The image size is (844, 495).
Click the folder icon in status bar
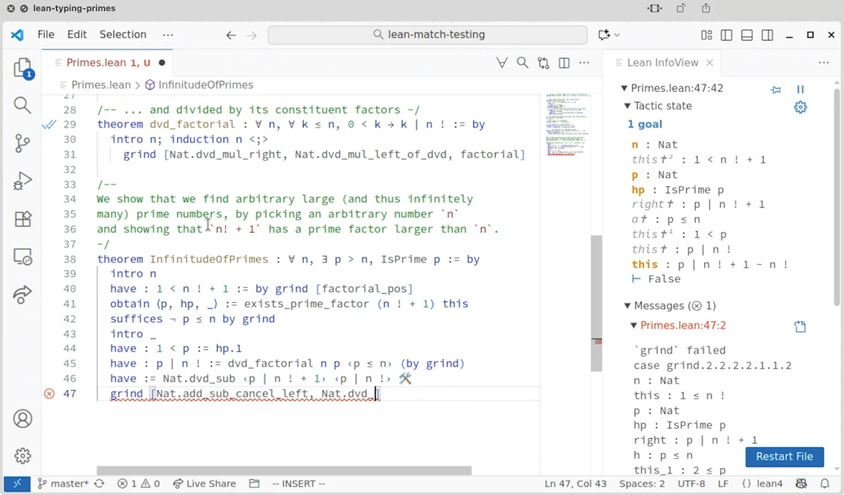point(254,483)
